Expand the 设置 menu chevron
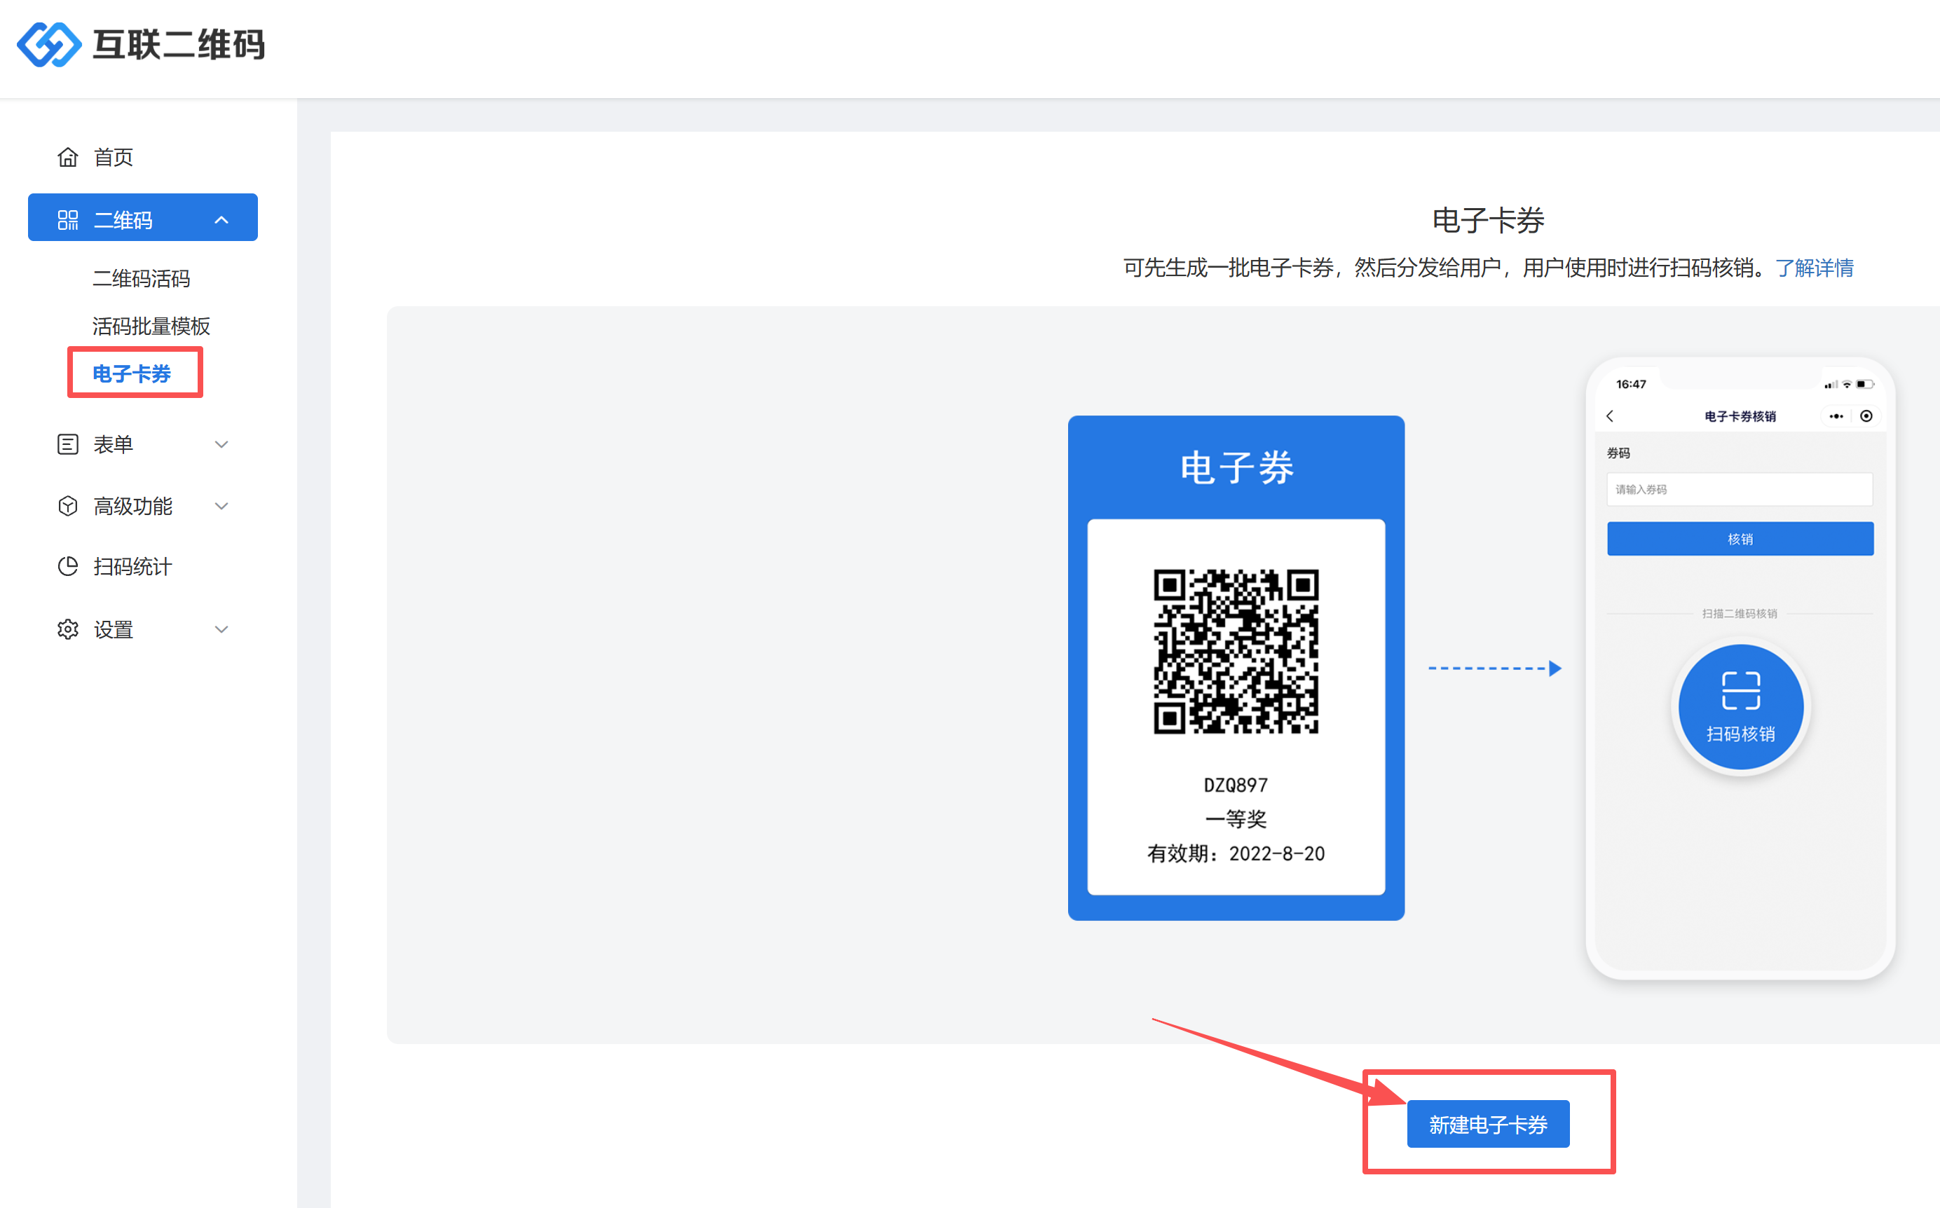 [221, 629]
